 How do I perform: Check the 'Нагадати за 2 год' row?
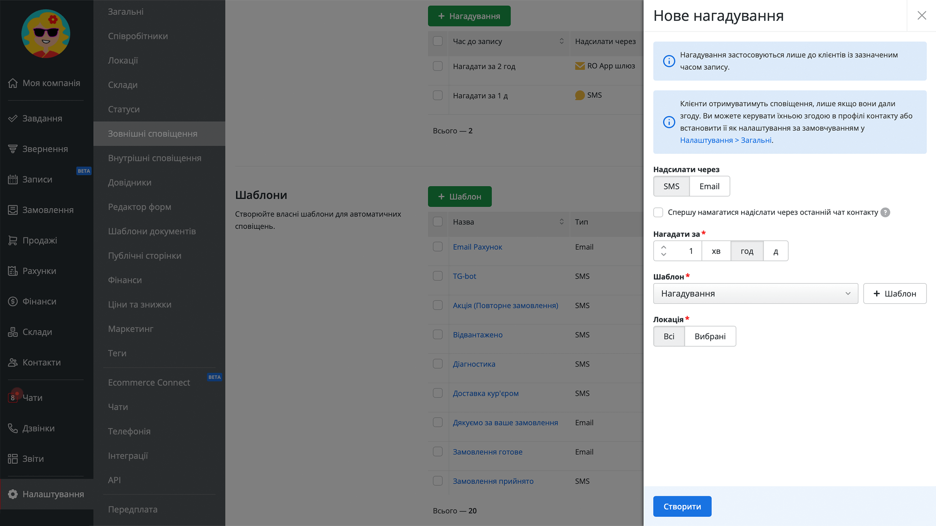[x=438, y=66]
